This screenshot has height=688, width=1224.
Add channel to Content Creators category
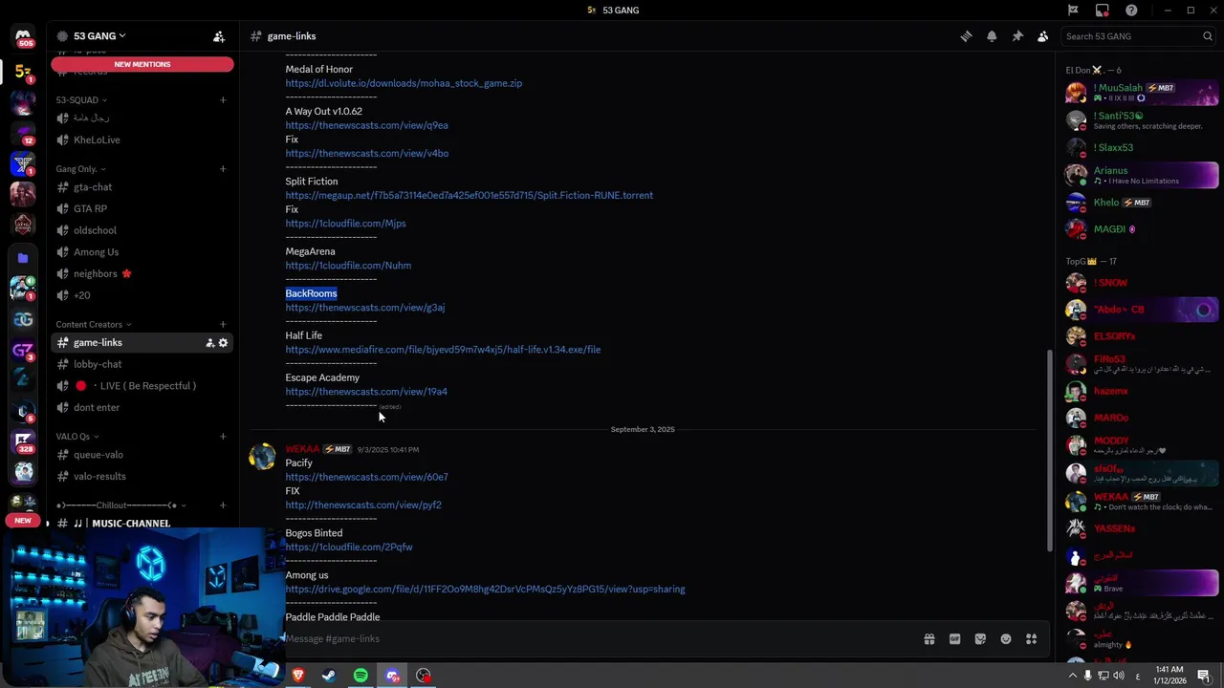pyautogui.click(x=223, y=325)
